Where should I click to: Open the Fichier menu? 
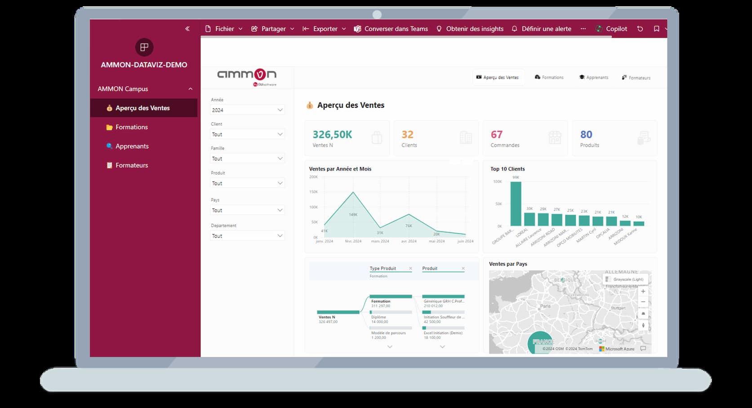[224, 29]
